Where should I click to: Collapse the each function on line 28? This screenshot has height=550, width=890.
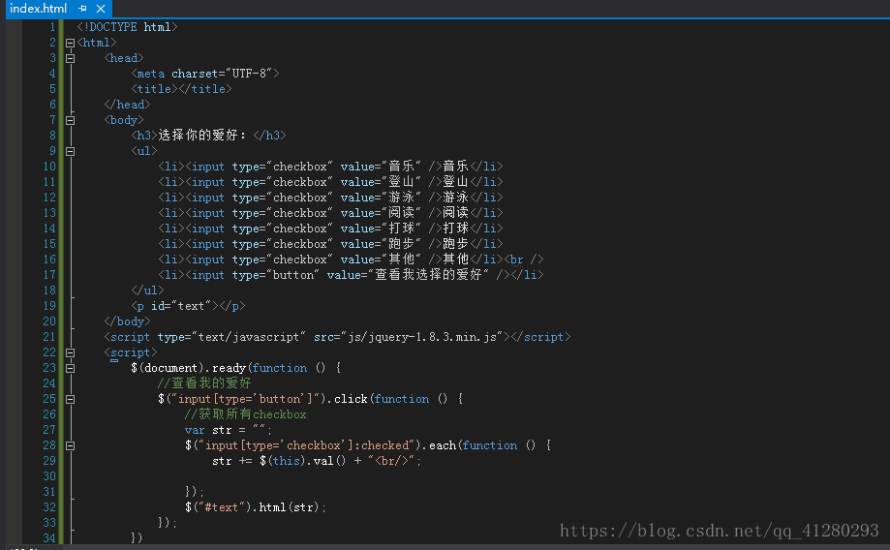coord(70,446)
